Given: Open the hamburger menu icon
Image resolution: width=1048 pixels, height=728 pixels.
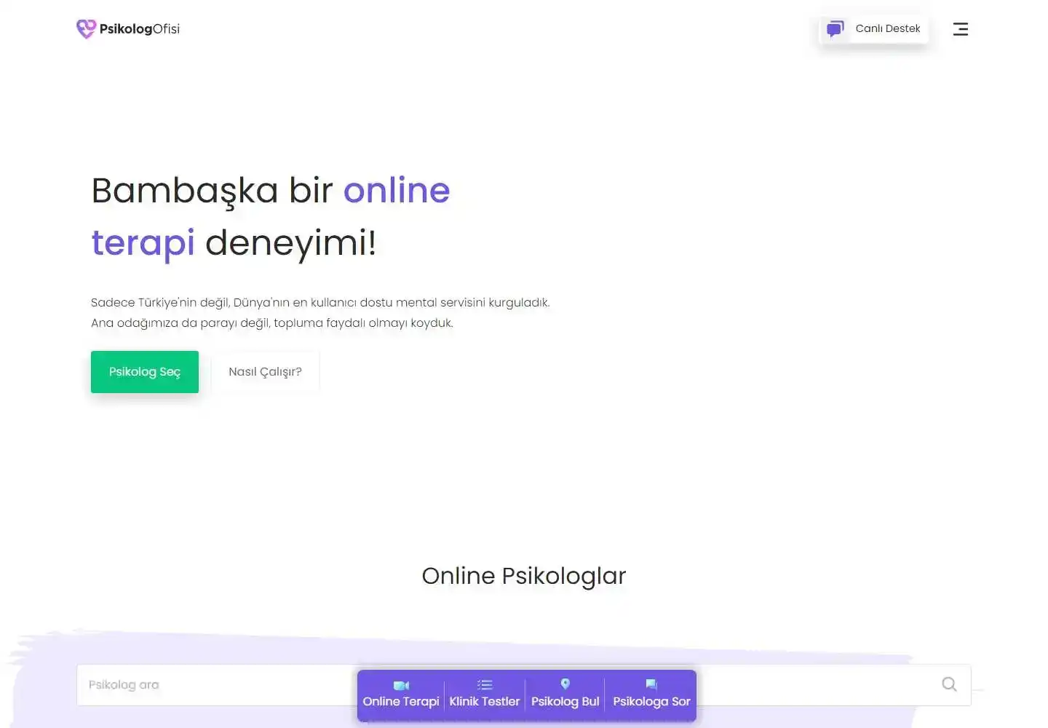Looking at the screenshot, I should coord(961,29).
